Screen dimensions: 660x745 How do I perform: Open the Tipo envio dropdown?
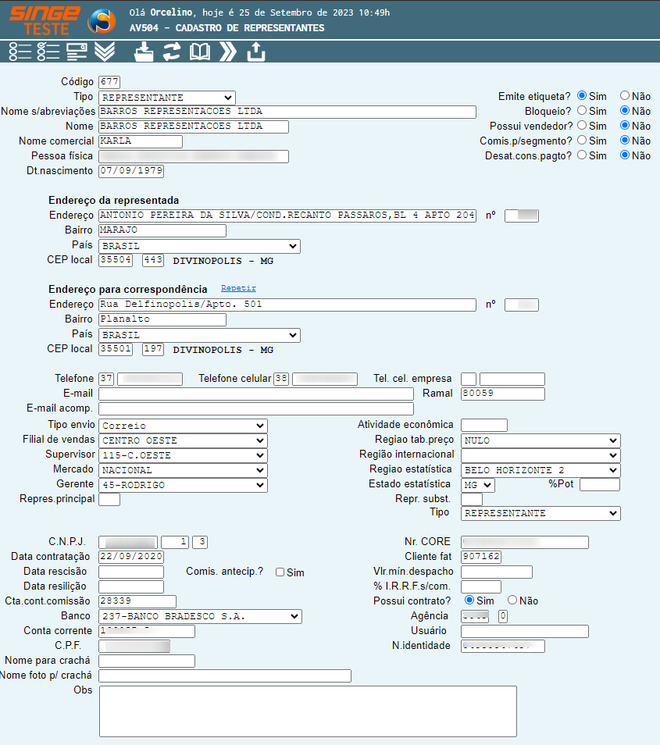click(183, 426)
